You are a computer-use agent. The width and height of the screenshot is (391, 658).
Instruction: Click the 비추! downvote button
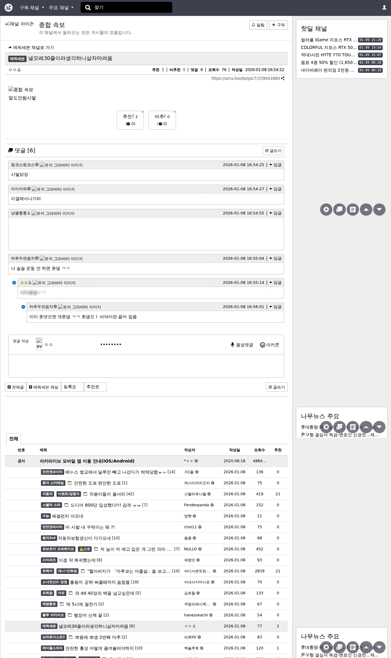tap(162, 120)
